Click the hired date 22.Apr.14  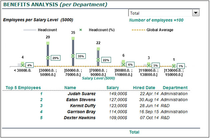tap(149, 94)
